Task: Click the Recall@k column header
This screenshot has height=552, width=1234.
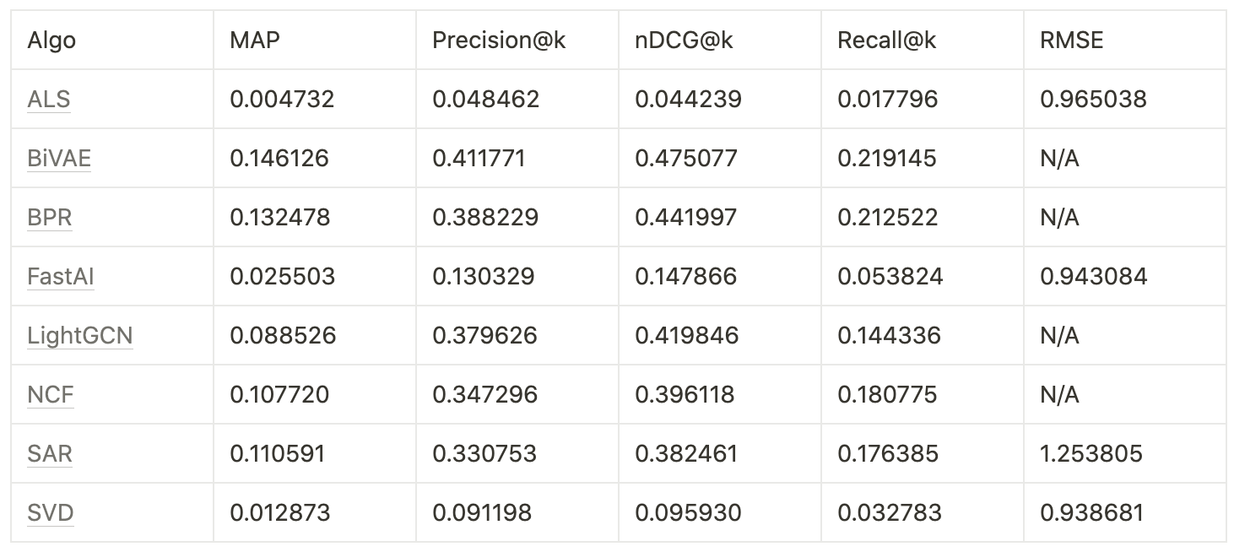Action: [x=886, y=41]
